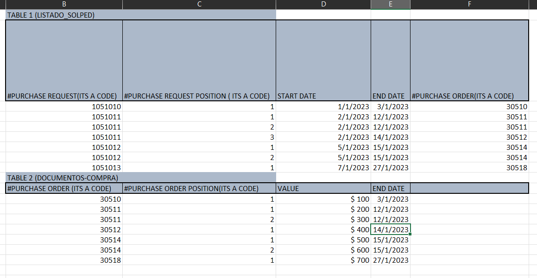Select purchase order 30510 in Table 2 column B
The width and height of the screenshot is (537, 278).
pos(64,199)
